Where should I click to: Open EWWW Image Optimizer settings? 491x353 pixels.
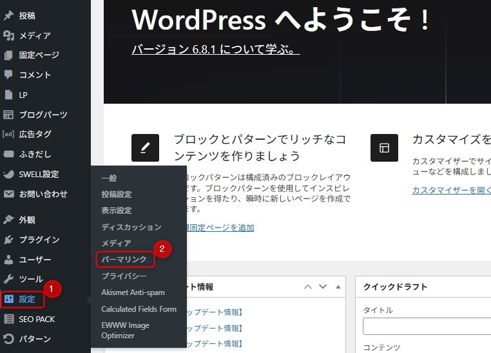tap(125, 330)
